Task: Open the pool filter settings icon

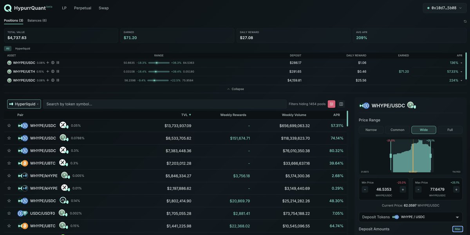Action: click(x=331, y=104)
